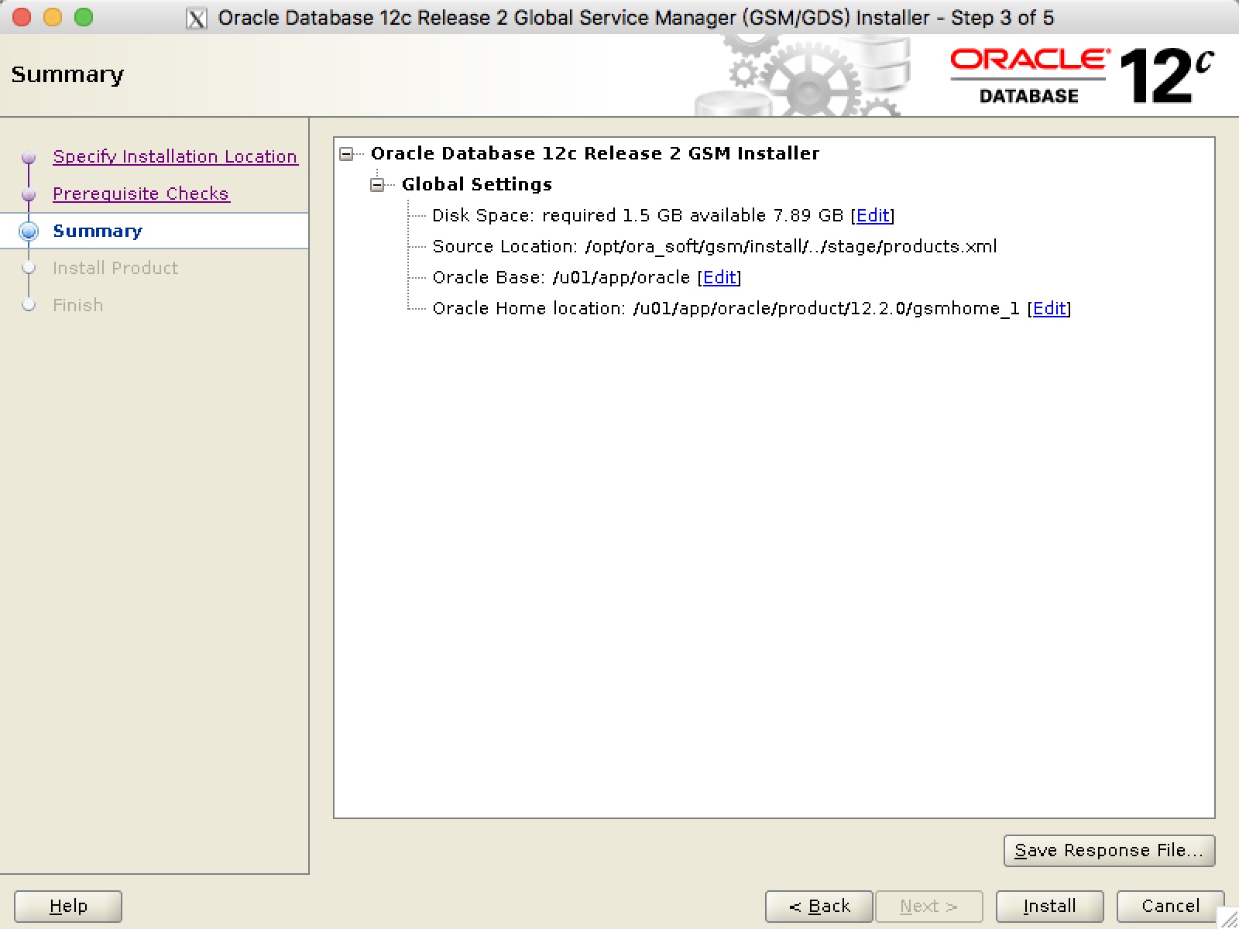The height and width of the screenshot is (929, 1239).
Task: Click the Finish step label
Action: tap(77, 305)
